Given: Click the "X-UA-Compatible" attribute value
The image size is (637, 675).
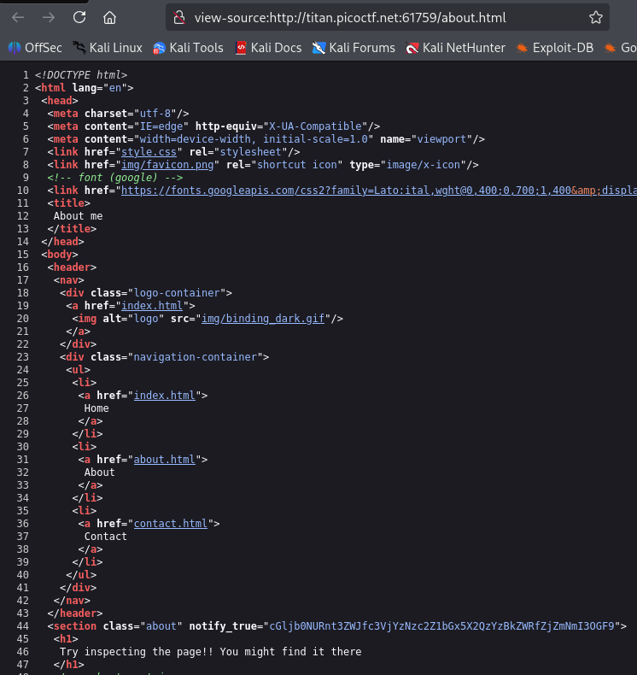Looking at the screenshot, I should pos(315,126).
